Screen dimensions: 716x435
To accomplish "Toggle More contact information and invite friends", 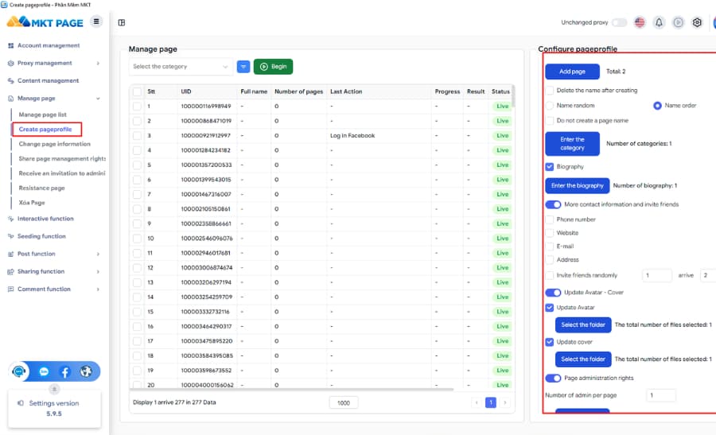I will (x=553, y=204).
